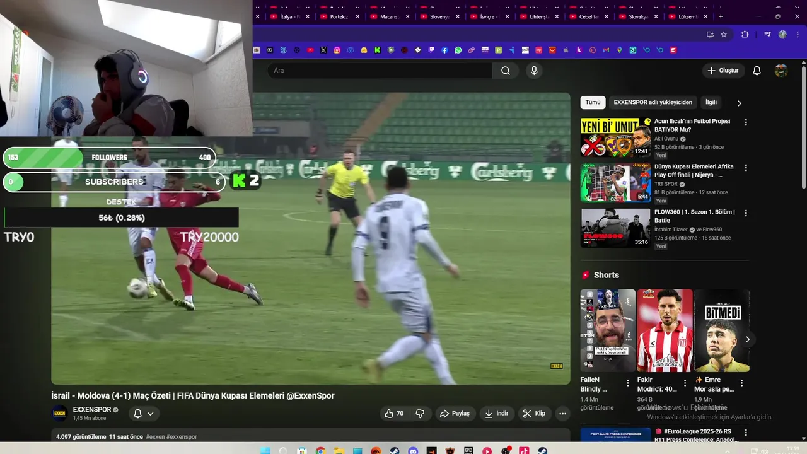Open the YouTube account avatar menu
Viewport: 807px width, 454px height.
[781, 71]
